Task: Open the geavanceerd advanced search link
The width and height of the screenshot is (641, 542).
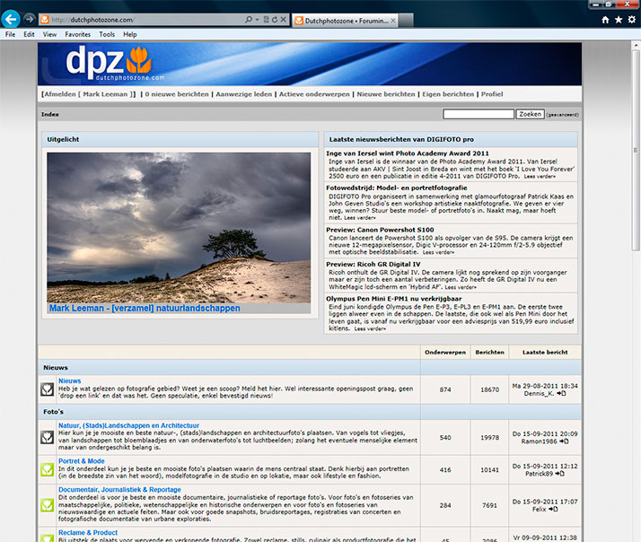Action: tap(563, 115)
